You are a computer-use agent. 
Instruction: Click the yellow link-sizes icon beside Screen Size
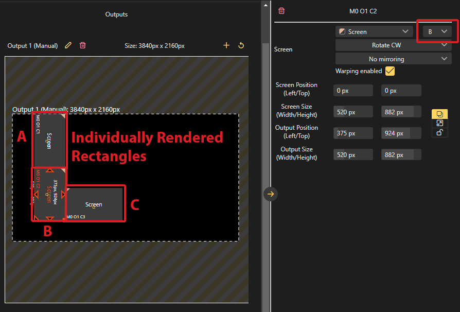439,114
